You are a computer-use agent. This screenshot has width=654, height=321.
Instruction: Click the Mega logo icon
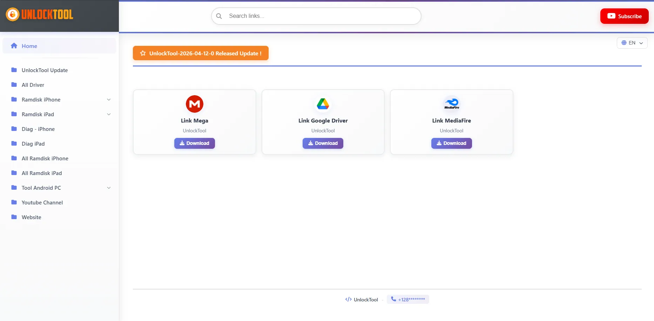pos(195,104)
